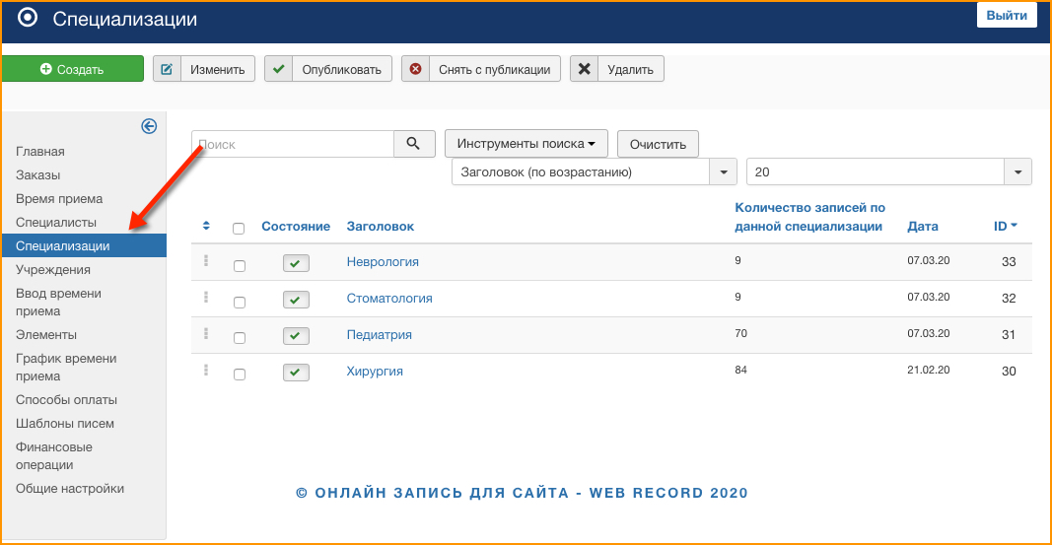Check the select-all checkbox in table header
Screen dimensions: 1052x545
[239, 229]
